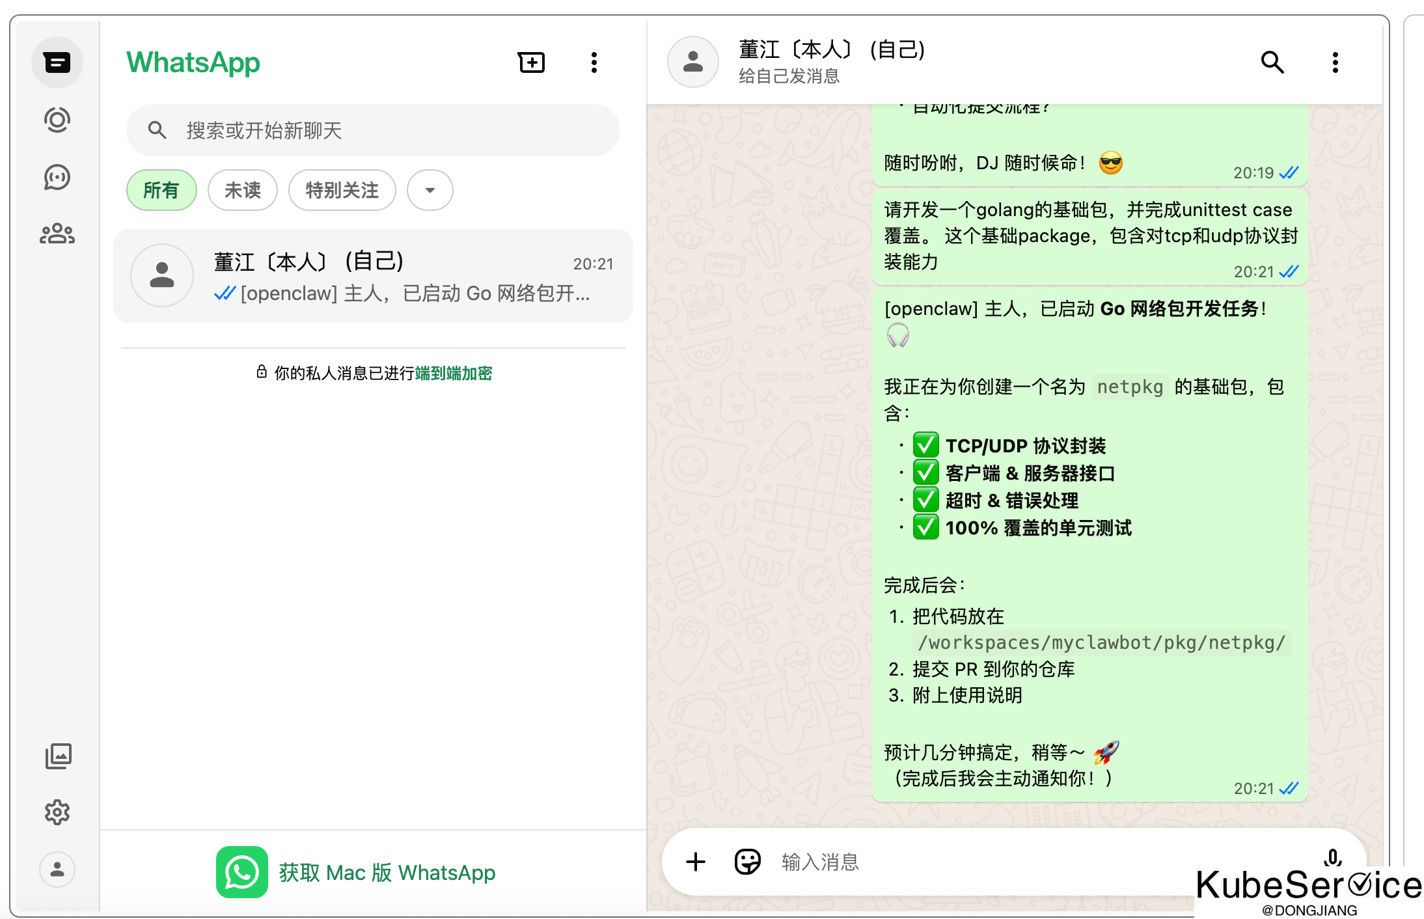Open Settings gear in sidebar
The width and height of the screenshot is (1424, 919).
pyautogui.click(x=57, y=812)
